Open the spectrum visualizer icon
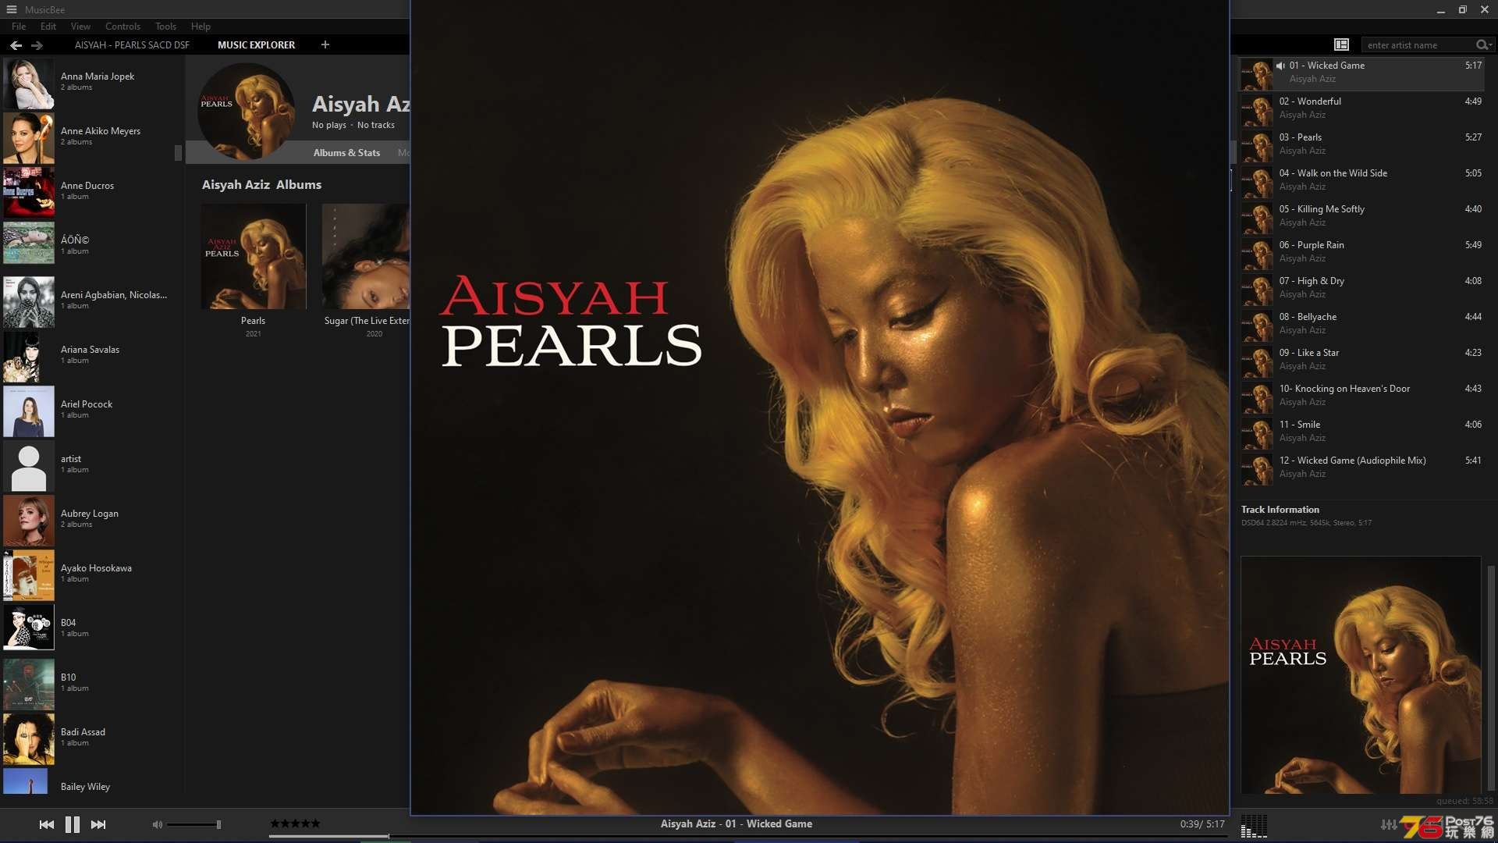The height and width of the screenshot is (843, 1498). click(x=1254, y=826)
